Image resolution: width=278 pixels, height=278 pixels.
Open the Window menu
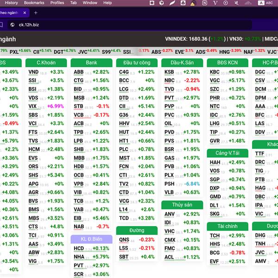click(90, 3)
